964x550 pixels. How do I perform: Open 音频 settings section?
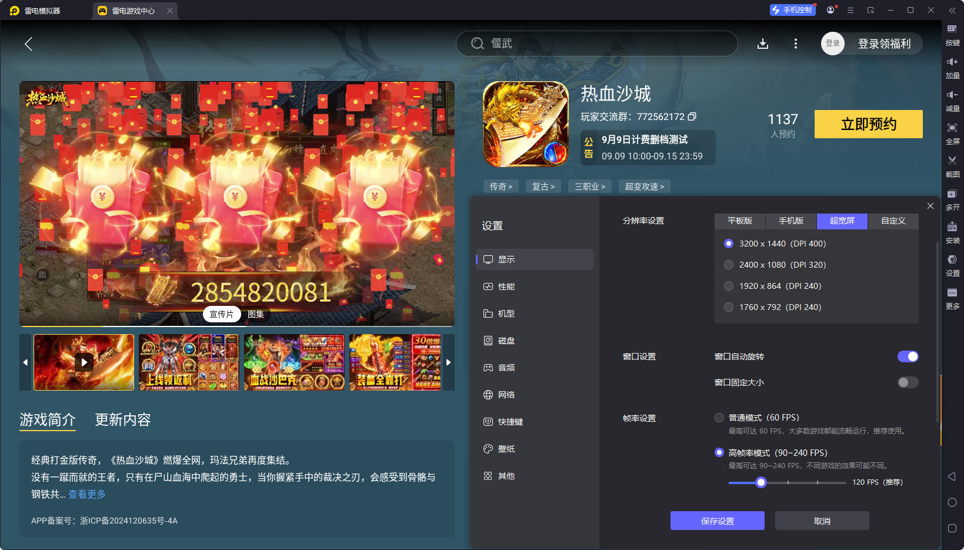click(535, 368)
